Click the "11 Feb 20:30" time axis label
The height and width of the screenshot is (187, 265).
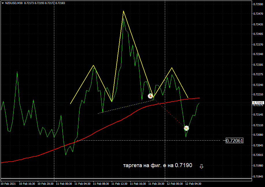tap(156, 184)
